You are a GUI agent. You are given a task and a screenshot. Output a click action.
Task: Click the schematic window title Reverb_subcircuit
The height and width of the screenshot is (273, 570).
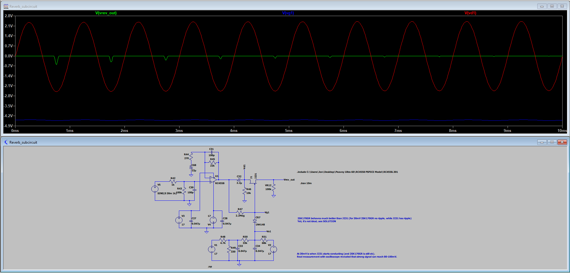tap(23, 142)
